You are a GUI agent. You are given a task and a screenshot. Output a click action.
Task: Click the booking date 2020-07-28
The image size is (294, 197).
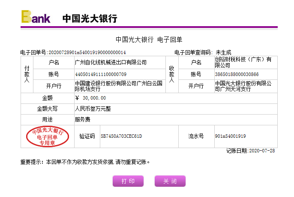tap(262, 151)
